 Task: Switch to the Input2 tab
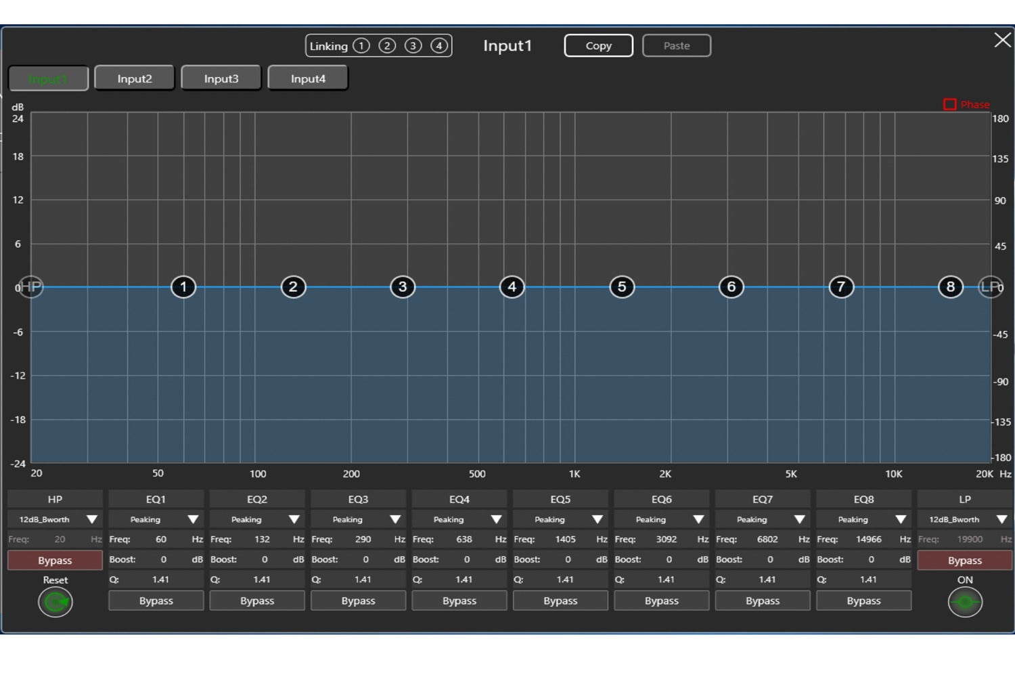[x=135, y=79]
